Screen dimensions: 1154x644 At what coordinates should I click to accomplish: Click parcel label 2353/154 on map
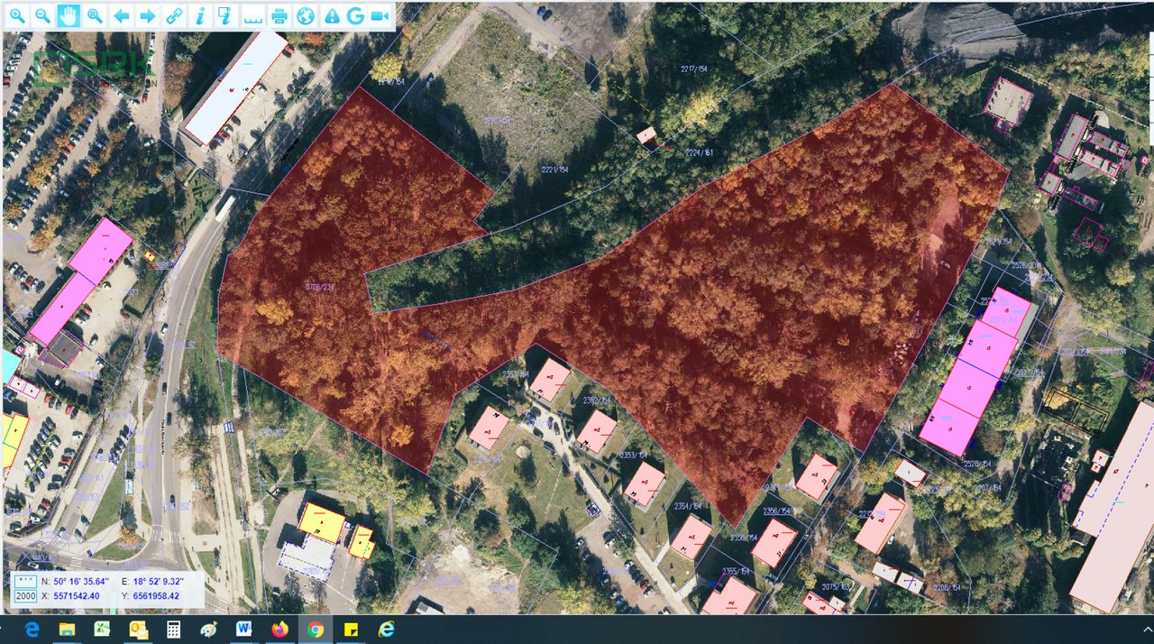[634, 455]
